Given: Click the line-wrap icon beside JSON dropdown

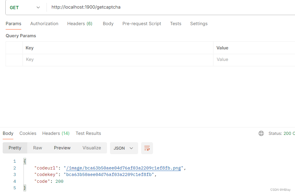Looking at the screenshot, I should click(x=147, y=148).
